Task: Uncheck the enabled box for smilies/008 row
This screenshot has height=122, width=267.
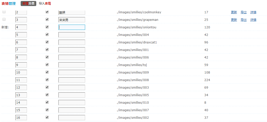Action: (x=47, y=80)
